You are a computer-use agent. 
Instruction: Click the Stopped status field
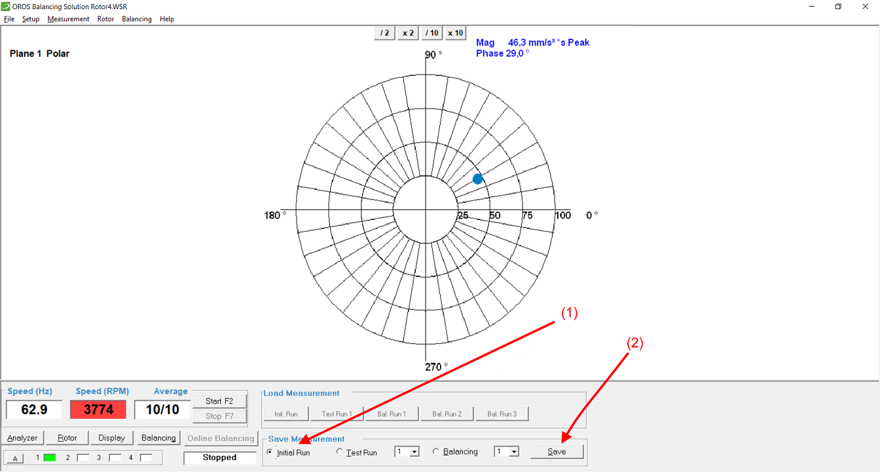[220, 458]
